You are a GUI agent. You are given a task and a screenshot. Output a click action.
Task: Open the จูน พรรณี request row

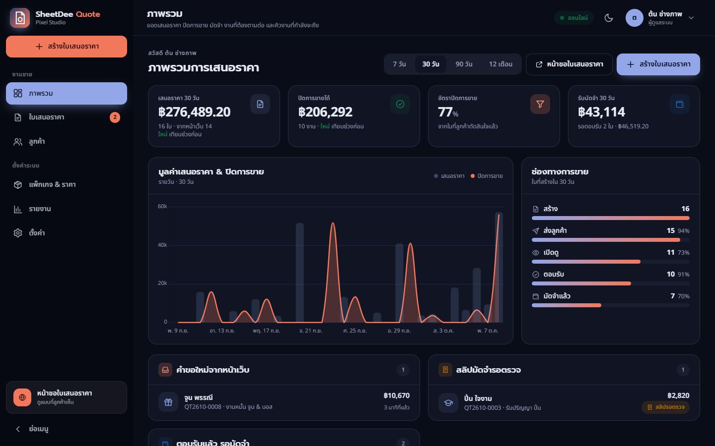[284, 402]
